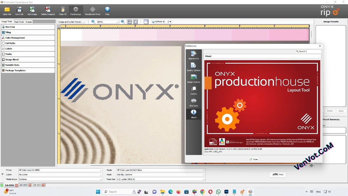Select the Cutters settings icon
The height and width of the screenshot is (196, 348).
click(194, 90)
